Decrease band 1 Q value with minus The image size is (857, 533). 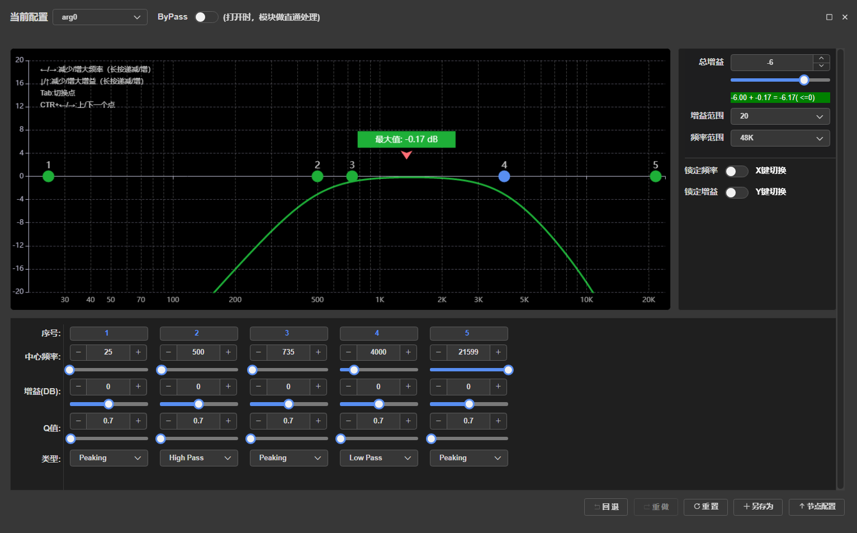pyautogui.click(x=78, y=421)
